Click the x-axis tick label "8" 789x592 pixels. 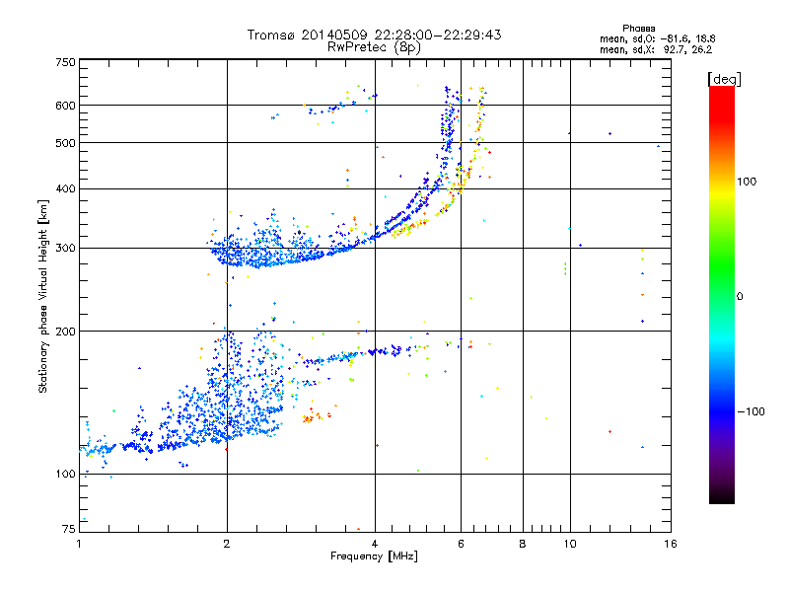coord(523,544)
